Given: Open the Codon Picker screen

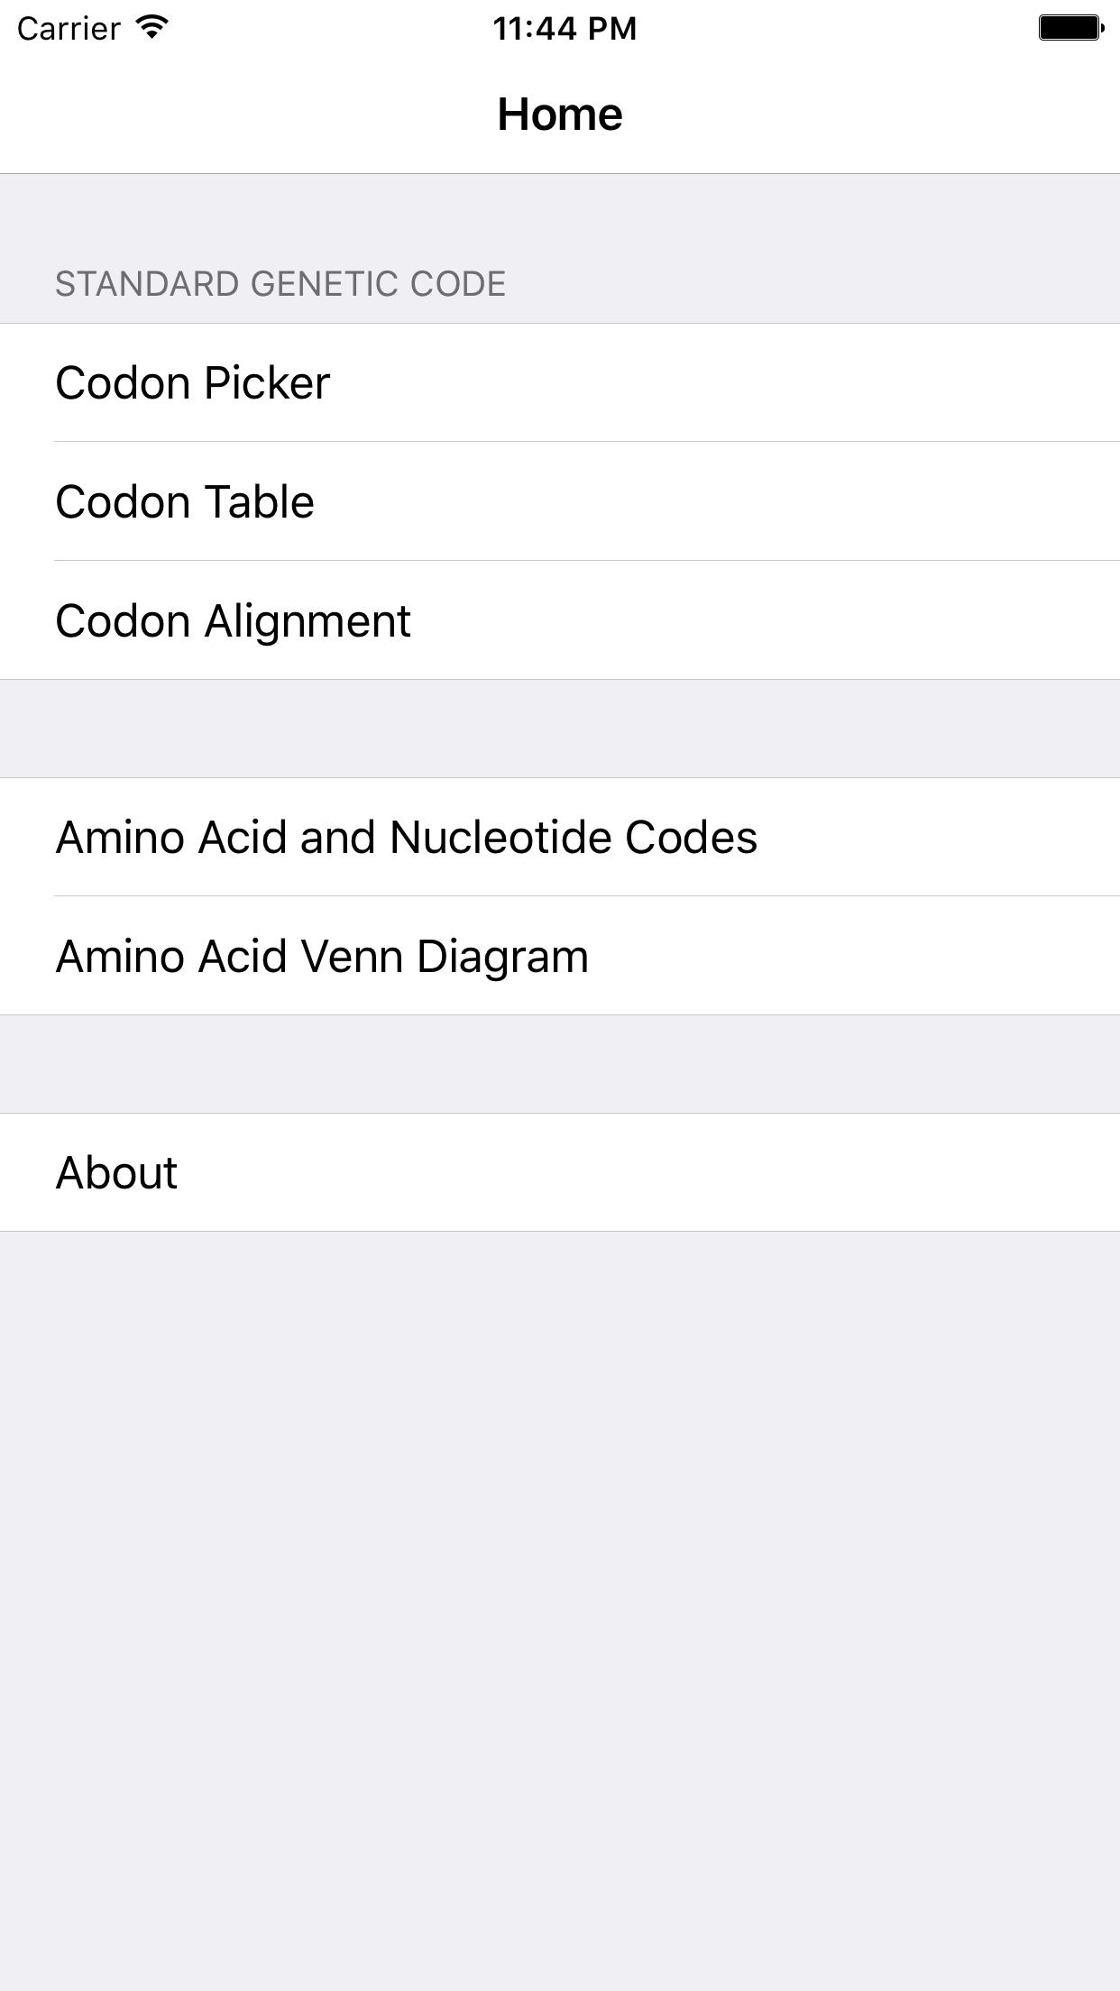Looking at the screenshot, I should pyautogui.click(x=560, y=382).
